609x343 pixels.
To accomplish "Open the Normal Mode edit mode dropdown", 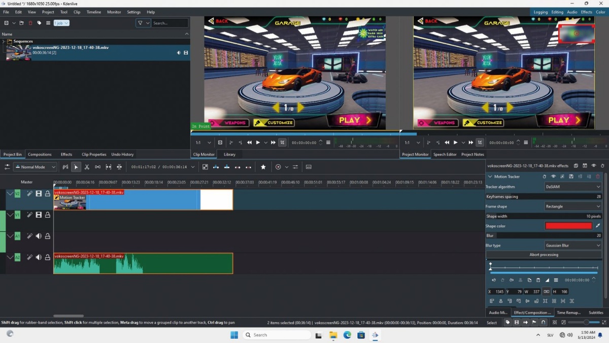I will 35,167.
